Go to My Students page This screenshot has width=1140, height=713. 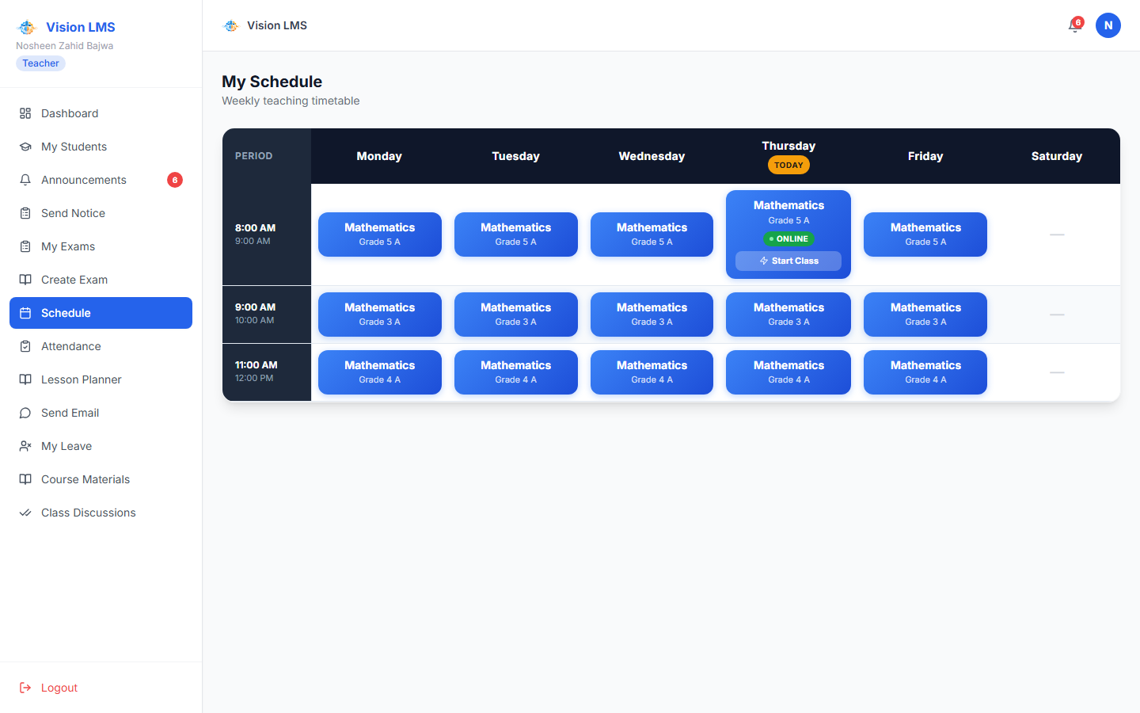coord(101,147)
